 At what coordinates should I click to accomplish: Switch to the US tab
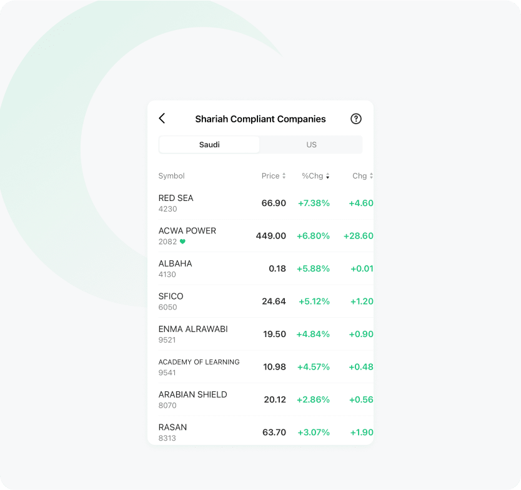pos(311,145)
